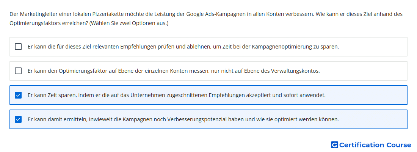Enable the checkbox about 'Ebene der einzelnen Konten'
Viewport: 417px width, 152px height.
(18, 71)
